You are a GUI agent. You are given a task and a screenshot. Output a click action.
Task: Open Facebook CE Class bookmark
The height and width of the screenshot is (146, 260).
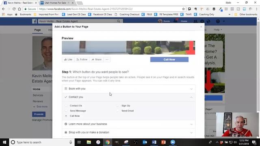click(x=100, y=15)
